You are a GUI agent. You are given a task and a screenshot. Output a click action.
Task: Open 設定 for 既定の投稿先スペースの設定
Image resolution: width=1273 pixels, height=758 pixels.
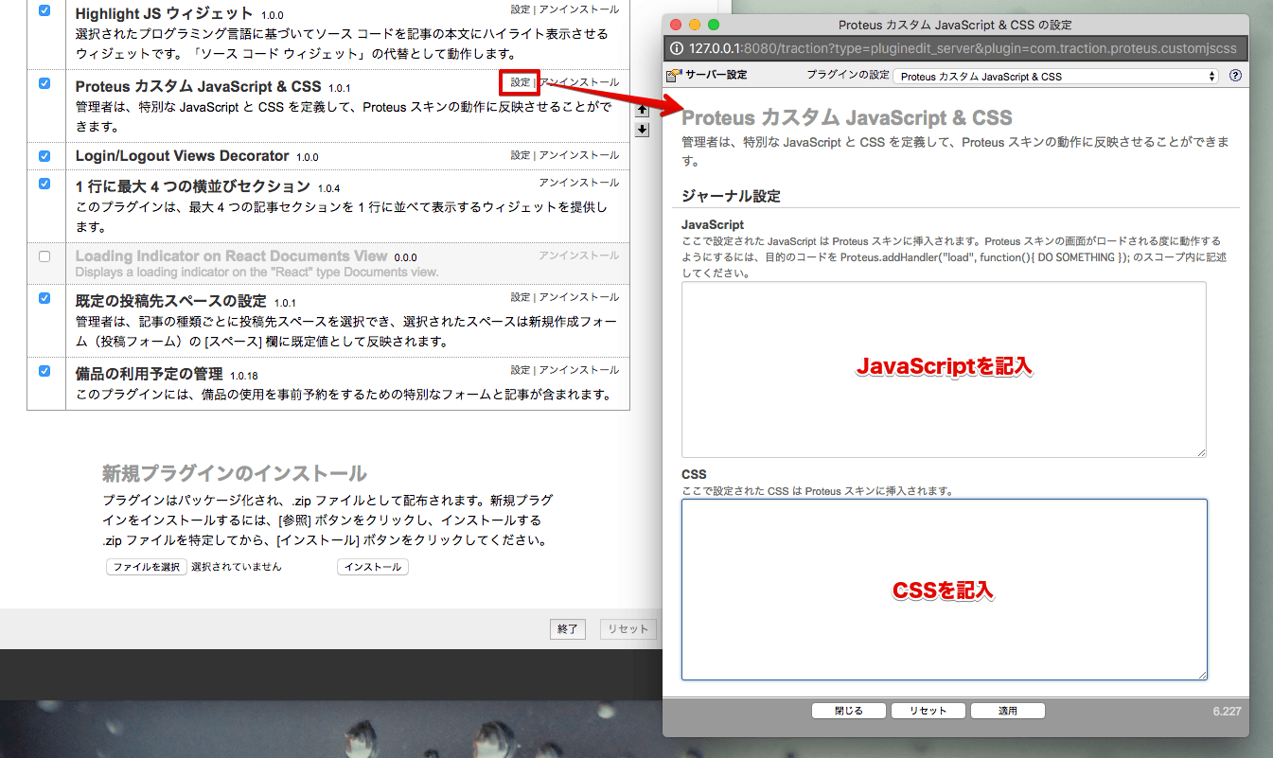pyautogui.click(x=521, y=297)
